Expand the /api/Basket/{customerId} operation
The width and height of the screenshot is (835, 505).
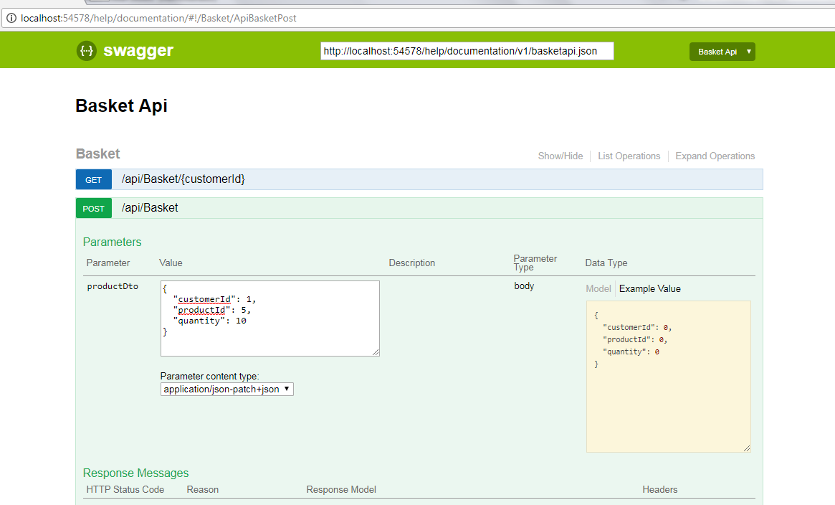click(x=183, y=179)
